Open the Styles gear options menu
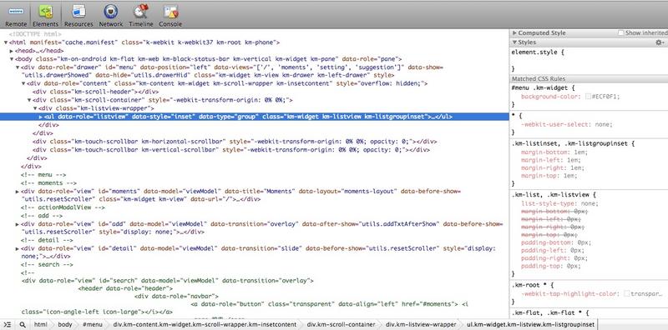Screen dimensions: 668x330 [660, 42]
